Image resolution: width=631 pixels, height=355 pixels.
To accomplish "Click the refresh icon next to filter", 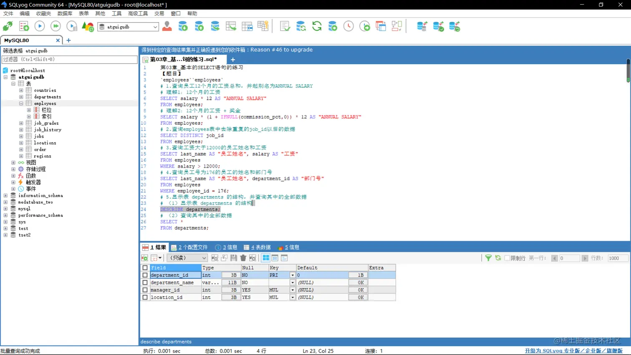I will 498,258.
